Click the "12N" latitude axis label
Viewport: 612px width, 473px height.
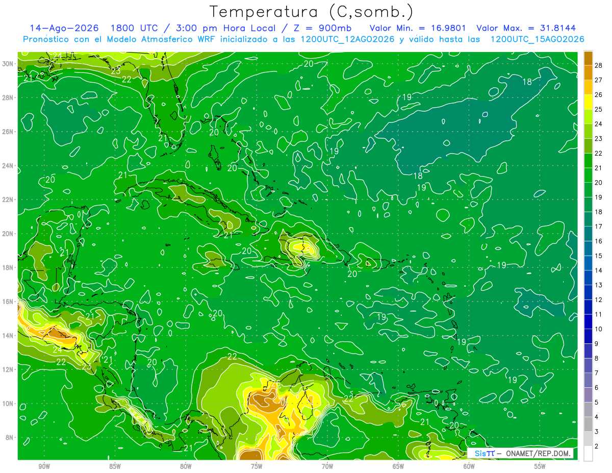(8, 369)
